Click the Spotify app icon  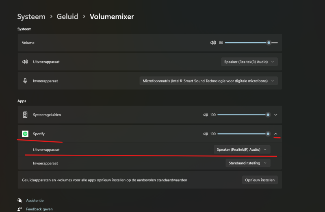[x=25, y=134]
